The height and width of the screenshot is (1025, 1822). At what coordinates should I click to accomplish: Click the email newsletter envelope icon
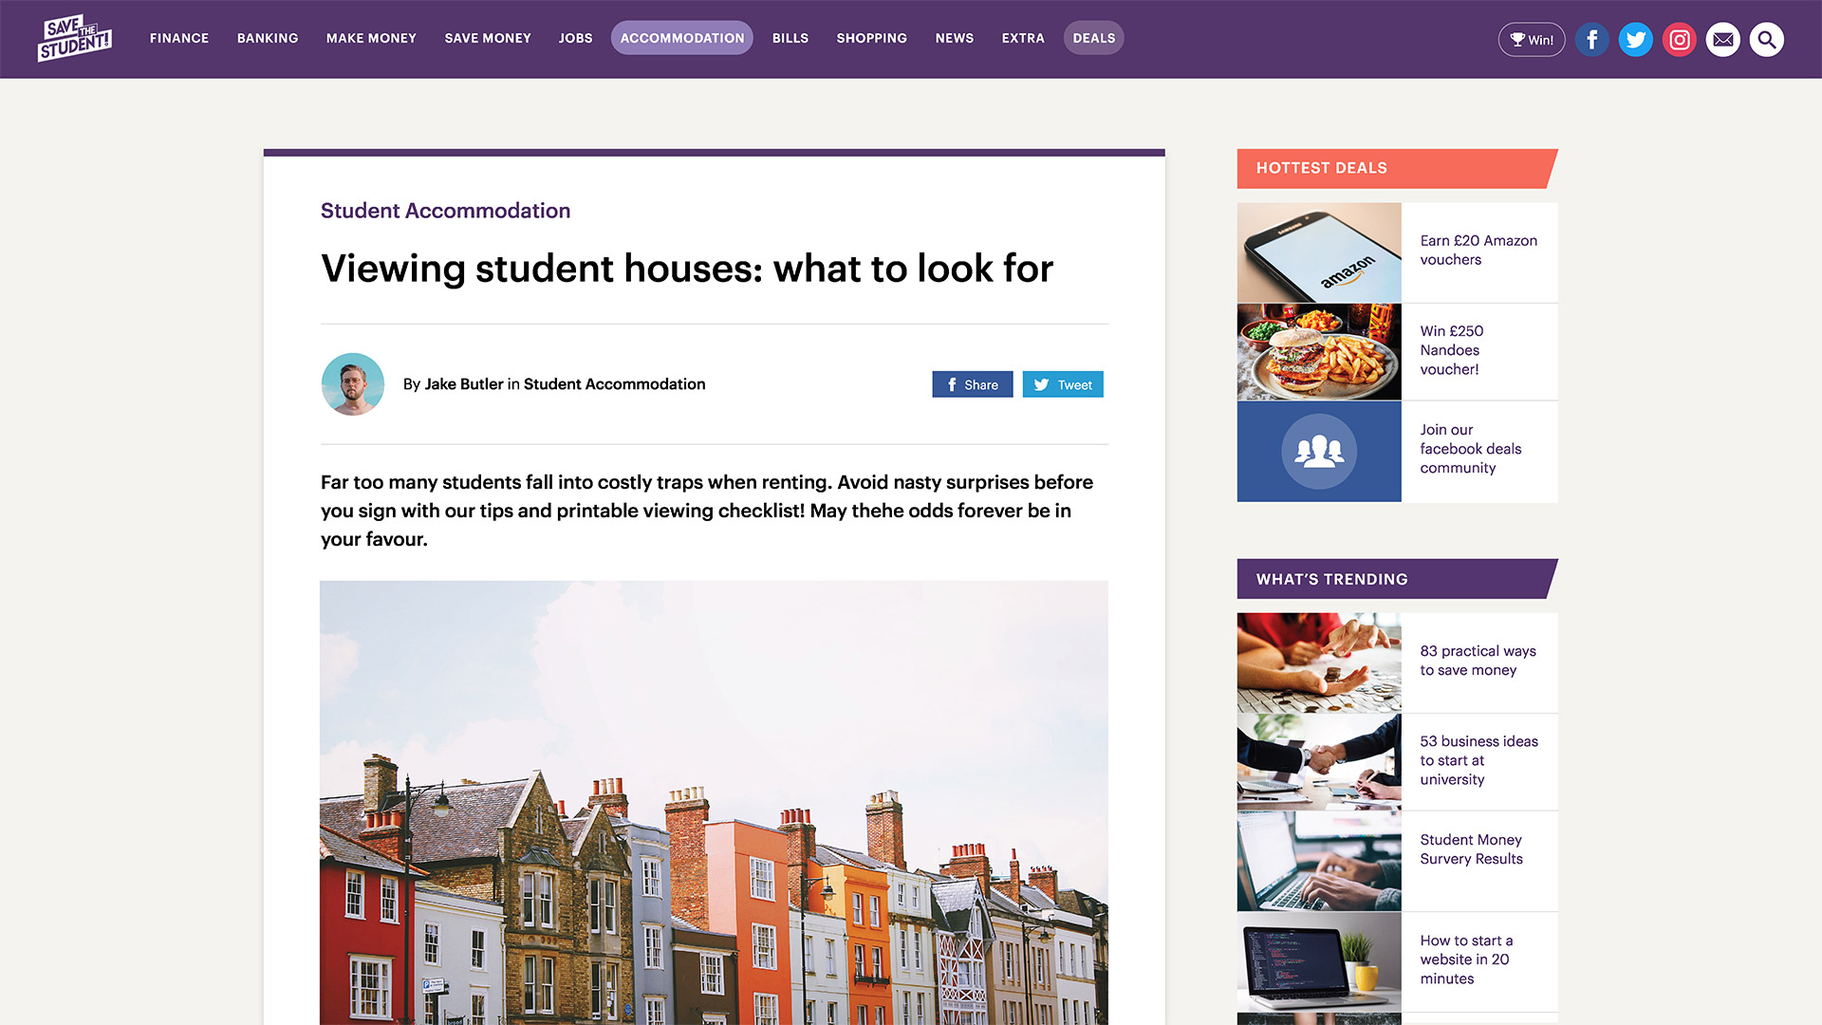point(1722,39)
